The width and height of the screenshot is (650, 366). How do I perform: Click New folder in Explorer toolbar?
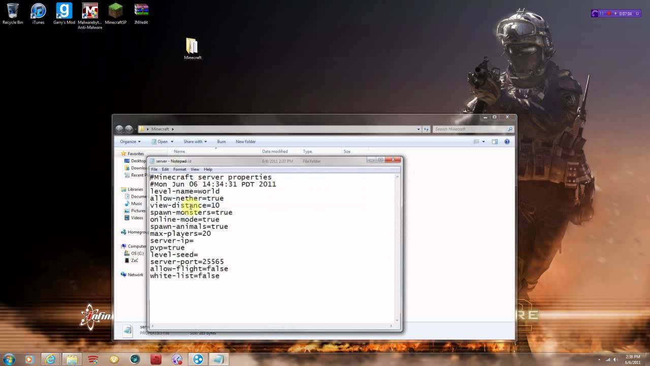coord(246,142)
